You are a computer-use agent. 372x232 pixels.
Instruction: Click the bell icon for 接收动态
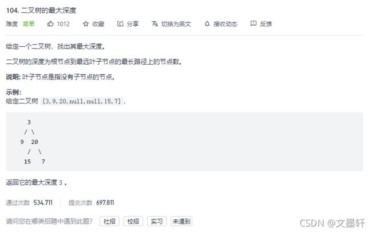point(207,23)
